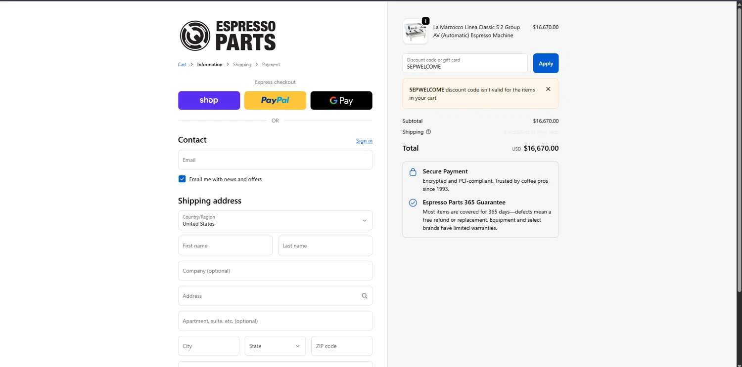742x367 pixels.
Task: Focus the ZIP code field
Action: (342, 346)
